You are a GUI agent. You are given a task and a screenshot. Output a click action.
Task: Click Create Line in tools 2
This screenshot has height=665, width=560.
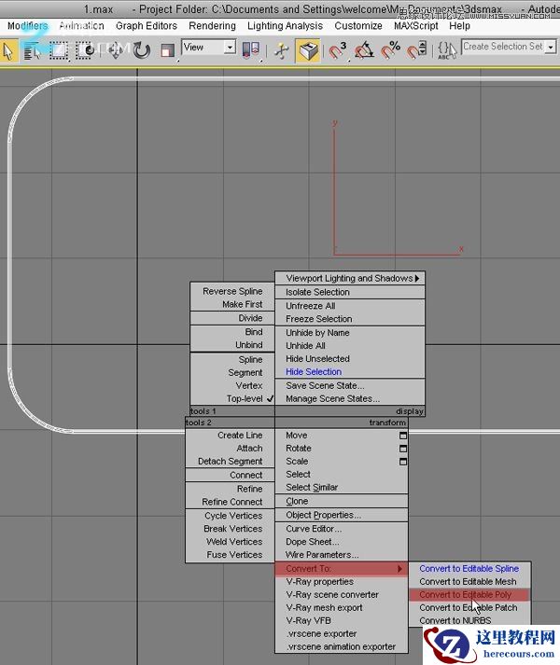point(230,436)
